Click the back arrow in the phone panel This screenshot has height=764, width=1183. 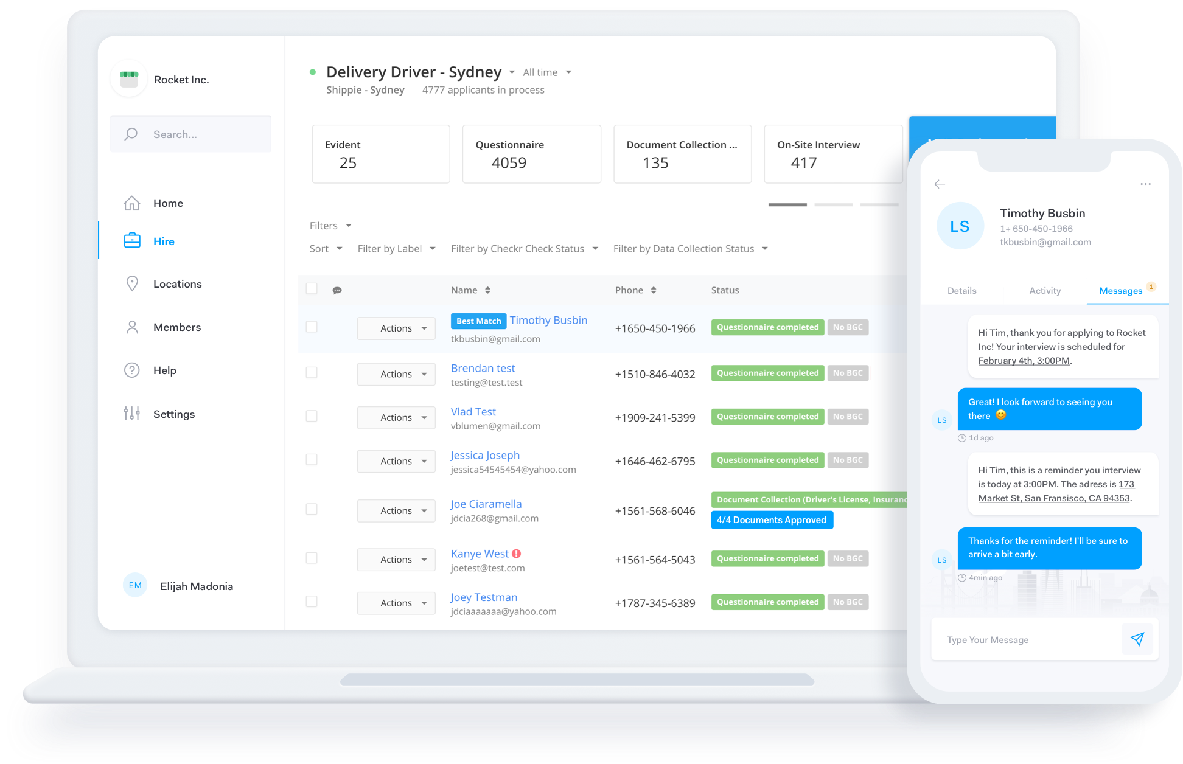click(940, 184)
